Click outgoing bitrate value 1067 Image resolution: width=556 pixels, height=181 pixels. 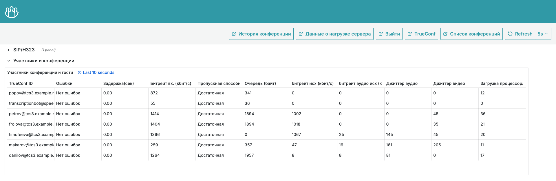click(x=297, y=135)
